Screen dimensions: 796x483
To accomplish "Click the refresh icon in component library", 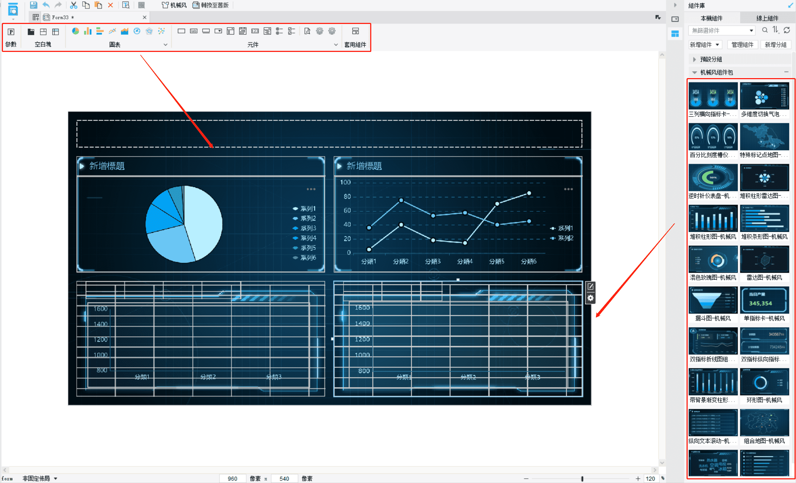I will tap(787, 30).
